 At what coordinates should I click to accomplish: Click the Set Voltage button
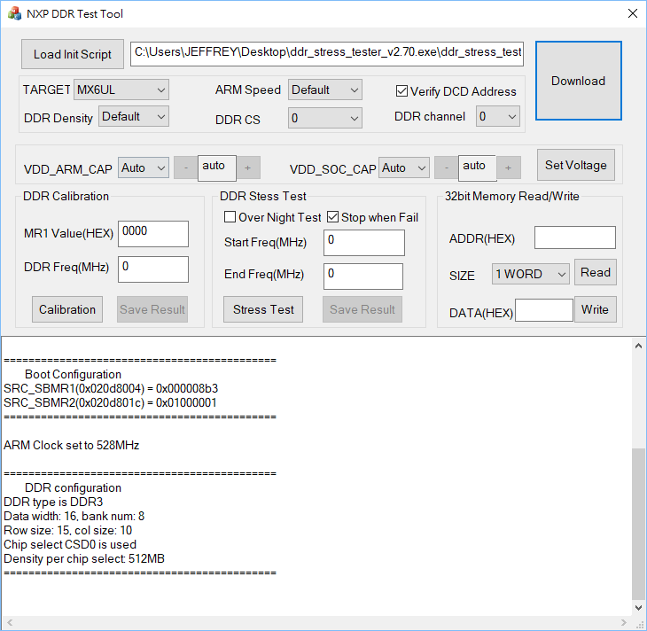pyautogui.click(x=575, y=165)
